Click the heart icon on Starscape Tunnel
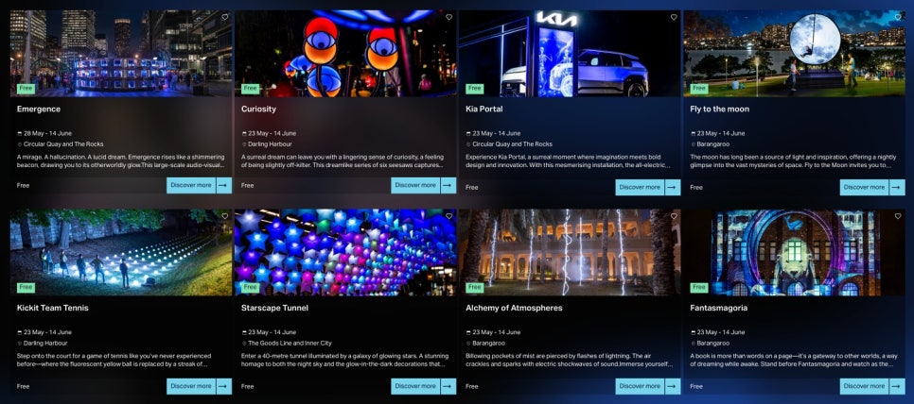This screenshot has width=914, height=404. click(448, 216)
